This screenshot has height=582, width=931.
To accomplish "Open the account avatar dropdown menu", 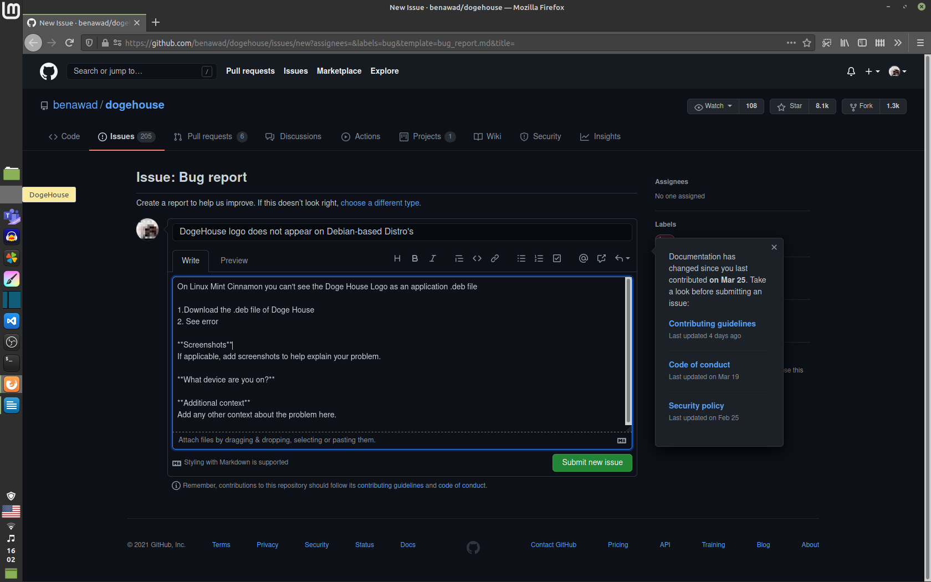I will click(897, 71).
